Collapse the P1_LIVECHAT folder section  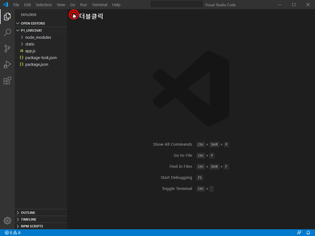coord(41,30)
